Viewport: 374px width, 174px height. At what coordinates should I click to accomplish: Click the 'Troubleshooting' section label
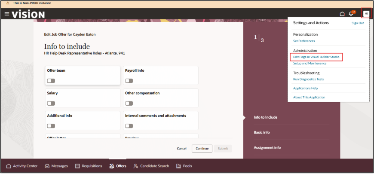click(306, 73)
